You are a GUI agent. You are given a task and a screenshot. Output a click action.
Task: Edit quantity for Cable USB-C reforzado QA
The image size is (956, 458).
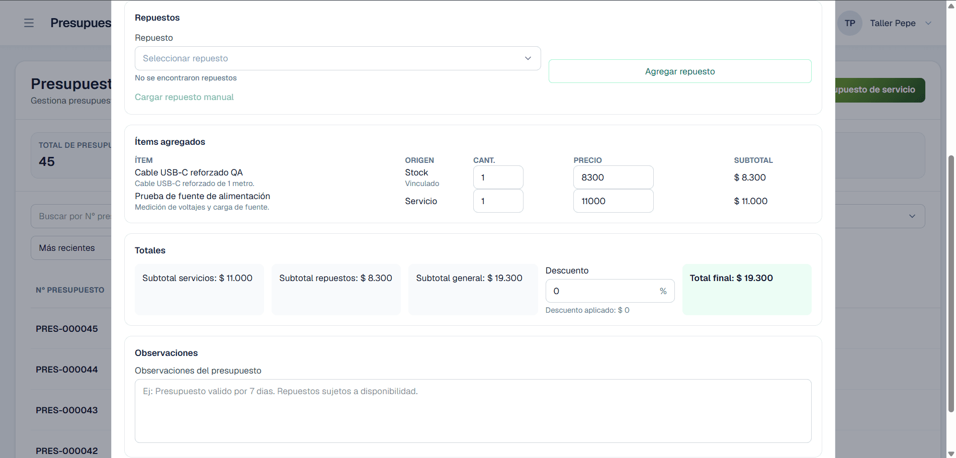pos(498,177)
